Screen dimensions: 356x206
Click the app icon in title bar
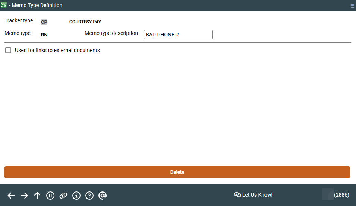coord(4,5)
